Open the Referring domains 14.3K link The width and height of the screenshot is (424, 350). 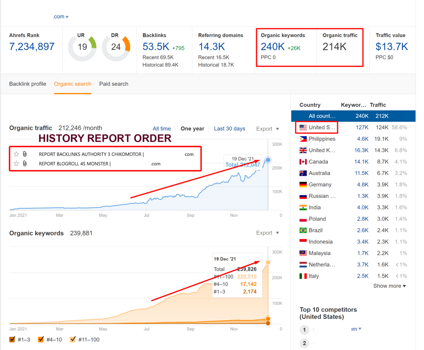click(x=212, y=46)
